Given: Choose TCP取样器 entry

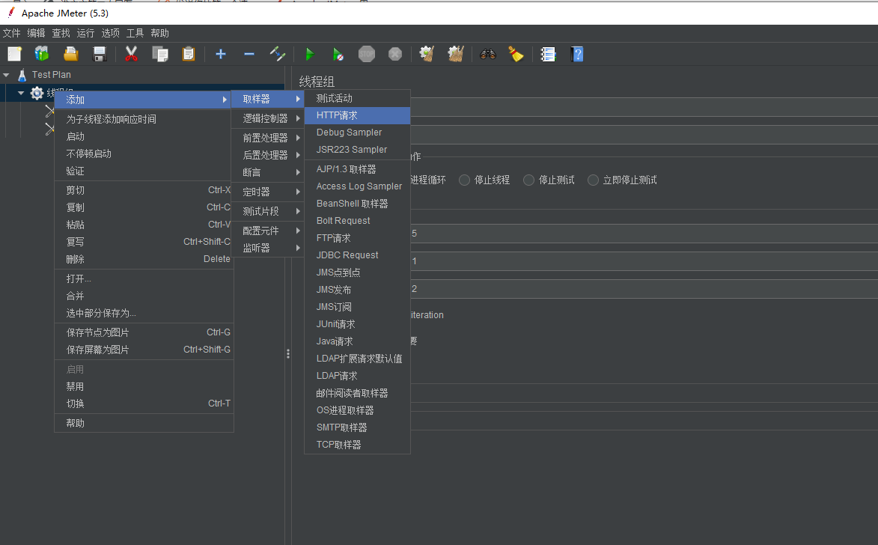Looking at the screenshot, I should (357, 445).
